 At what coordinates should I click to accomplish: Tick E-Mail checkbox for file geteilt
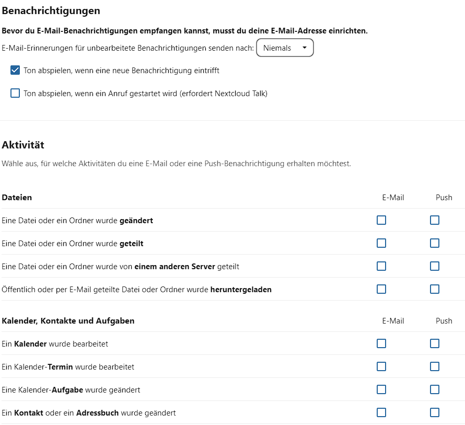(x=381, y=244)
